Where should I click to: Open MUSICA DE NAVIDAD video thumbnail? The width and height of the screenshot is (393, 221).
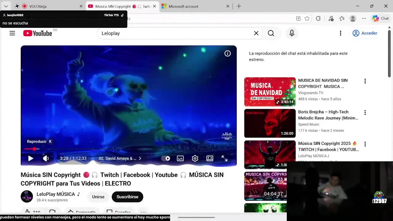[270, 92]
